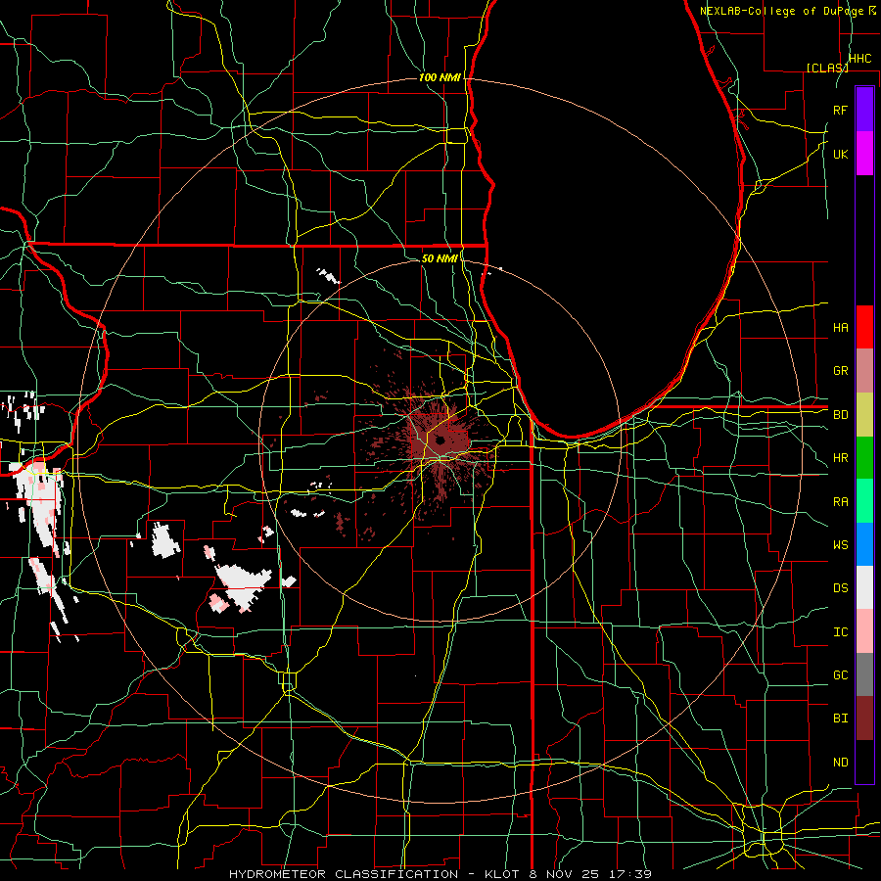Click the 100 NMI range label

[x=440, y=77]
